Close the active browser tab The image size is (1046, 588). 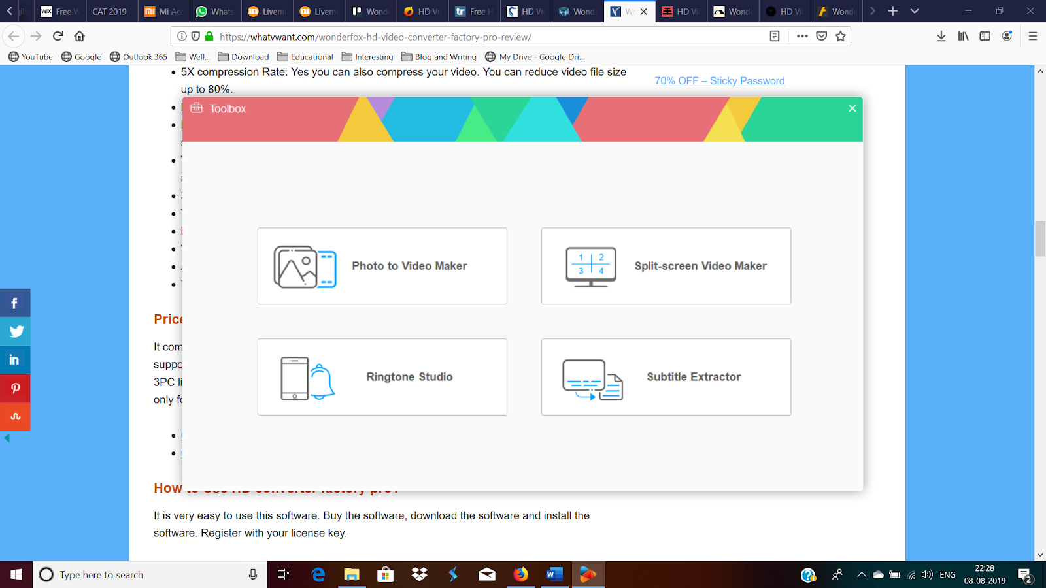pos(644,11)
